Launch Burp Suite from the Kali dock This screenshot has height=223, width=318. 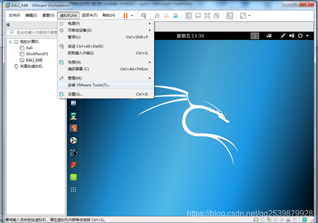pyautogui.click(x=73, y=128)
